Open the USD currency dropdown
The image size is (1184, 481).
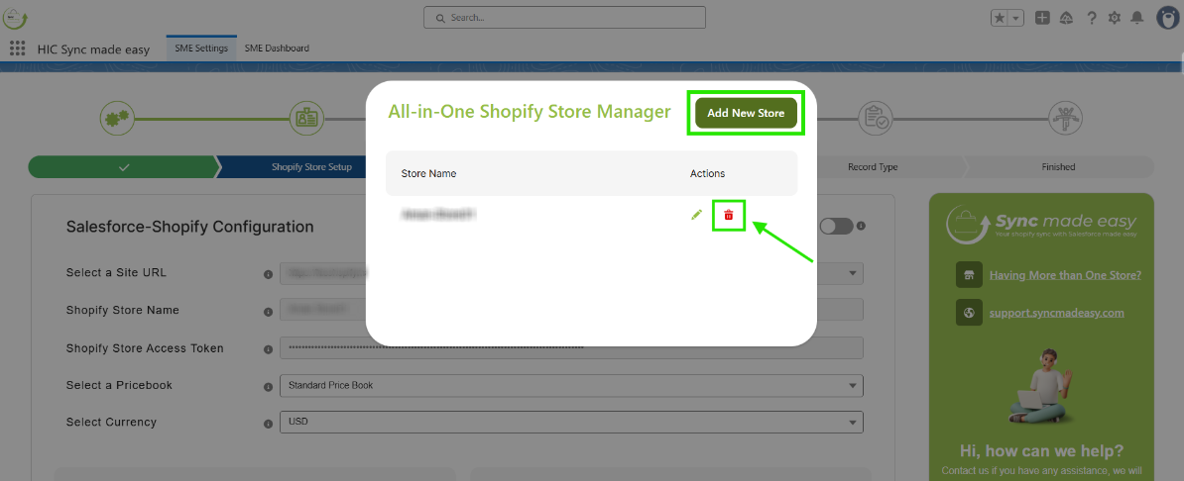point(571,423)
